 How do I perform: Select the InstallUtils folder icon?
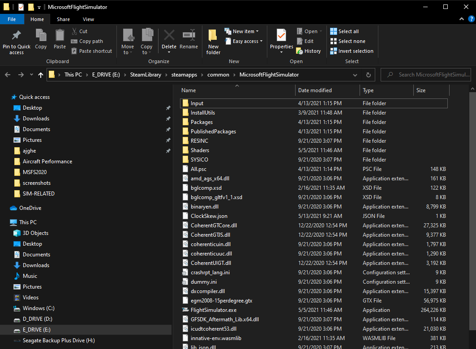pyautogui.click(x=185, y=113)
